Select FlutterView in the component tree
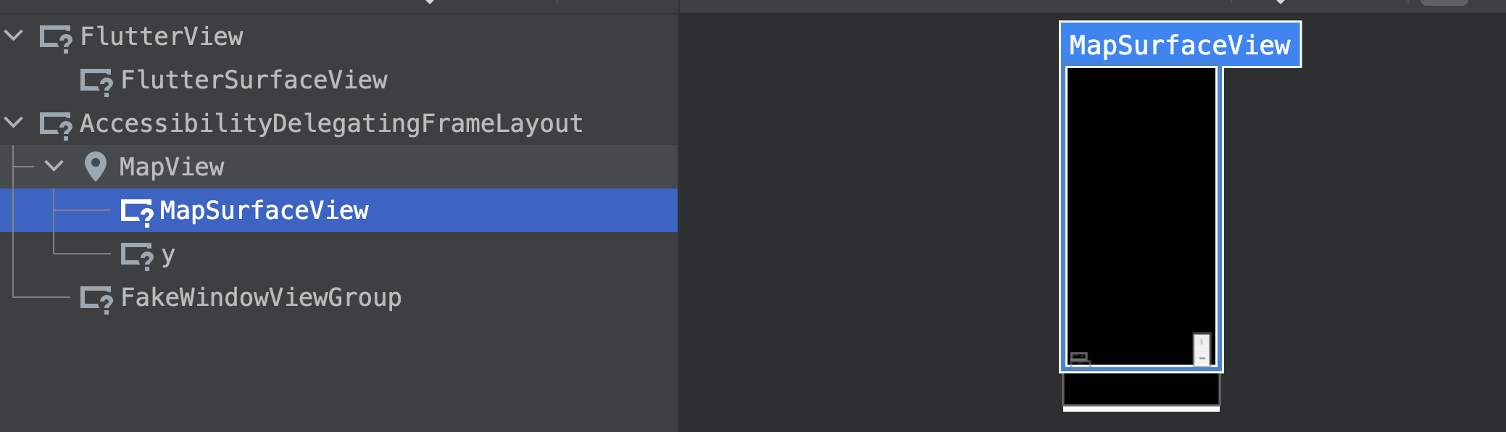This screenshot has width=1506, height=432. (162, 36)
